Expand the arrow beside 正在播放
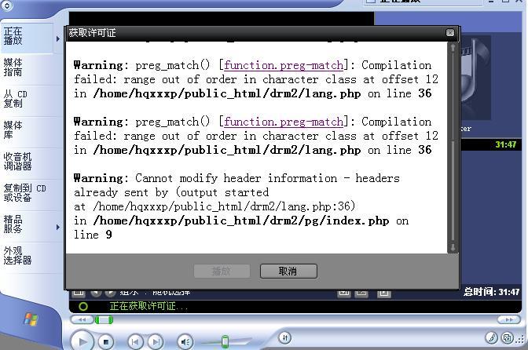Viewport: 528px width, 350px height. click(x=58, y=39)
